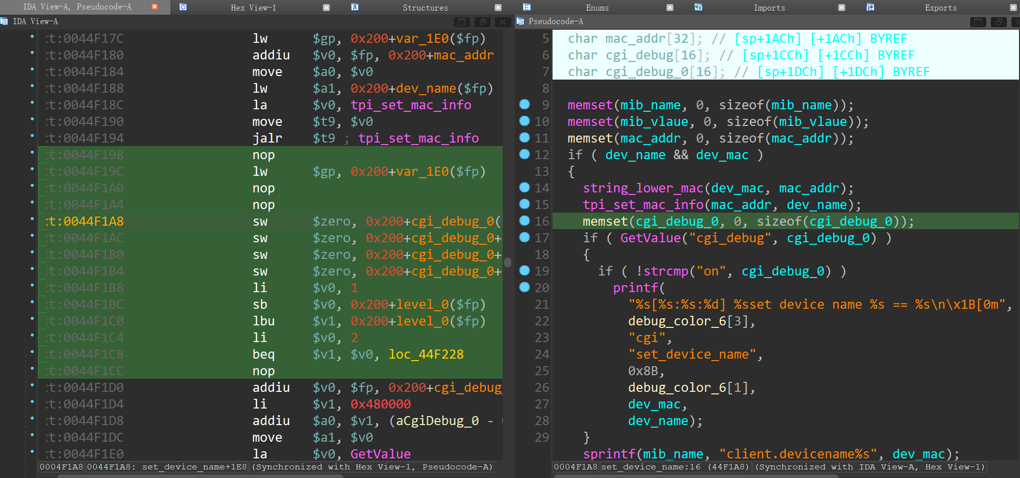Click the Pseudocode-A panel title icon
This screenshot has height=478, width=1020.
coord(520,21)
